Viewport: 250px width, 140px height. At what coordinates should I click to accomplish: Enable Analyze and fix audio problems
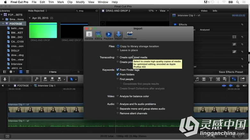click(118, 104)
